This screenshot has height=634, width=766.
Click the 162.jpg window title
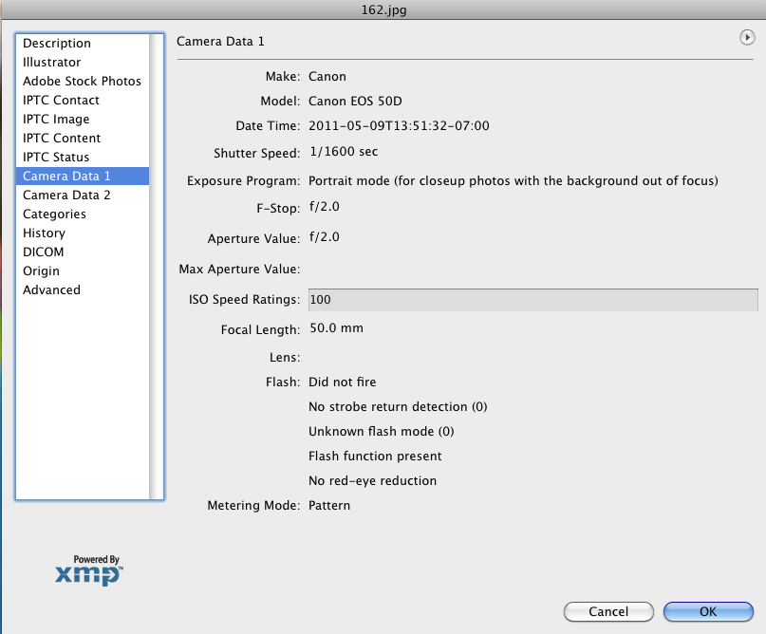coord(384,10)
